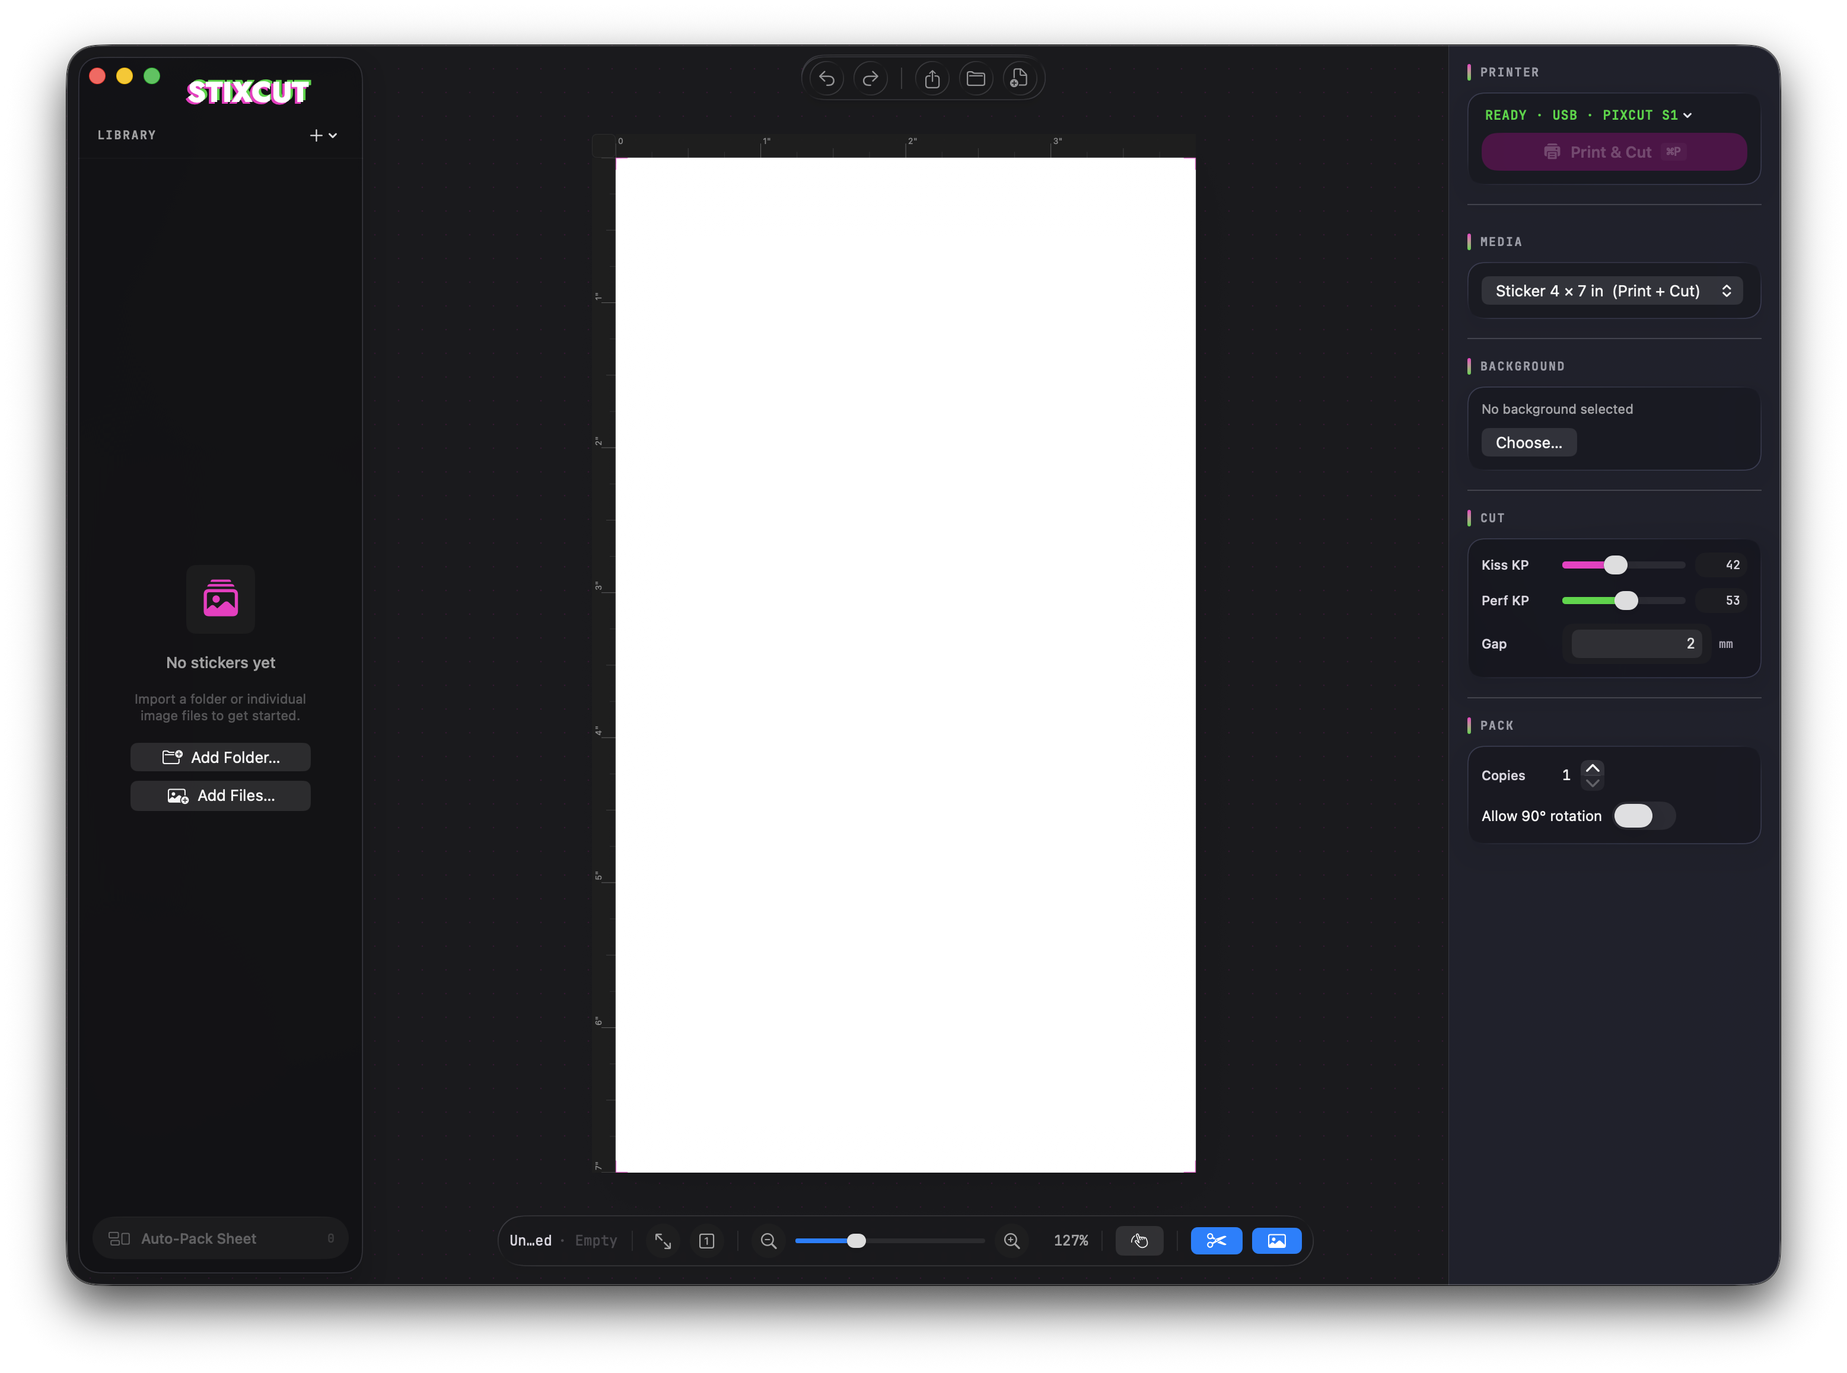The height and width of the screenshot is (1373, 1847).
Task: Open the Sticker 4 × 7 in media dropdown
Action: [x=1611, y=291]
